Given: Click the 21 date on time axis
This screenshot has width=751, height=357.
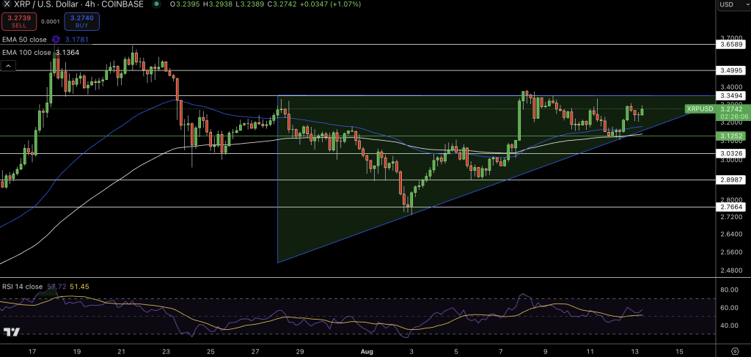Looking at the screenshot, I should click(x=121, y=351).
